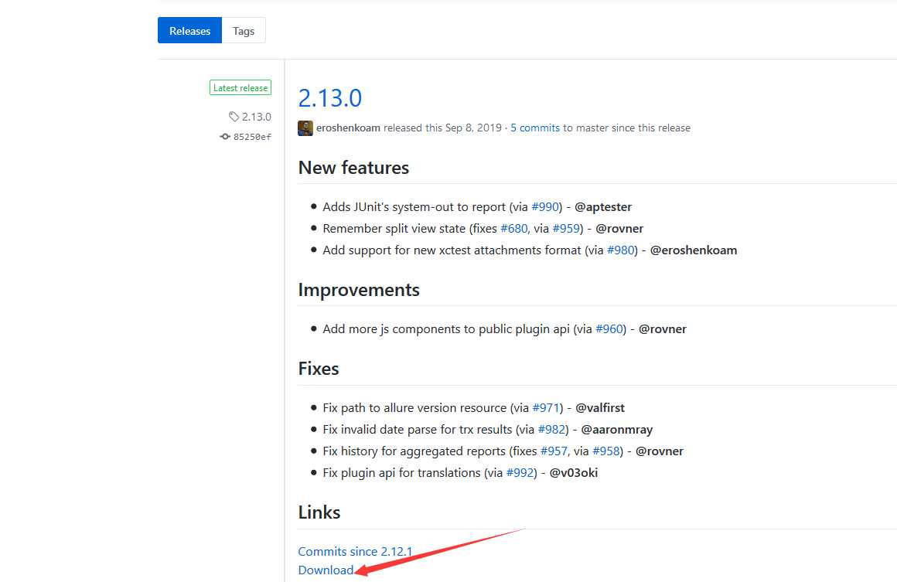Open pull request #960
Viewport: 897px width, 582px height.
[609, 329]
